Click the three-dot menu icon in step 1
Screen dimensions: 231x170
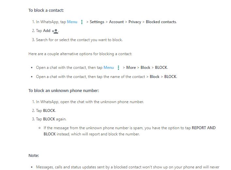[x=82, y=22]
